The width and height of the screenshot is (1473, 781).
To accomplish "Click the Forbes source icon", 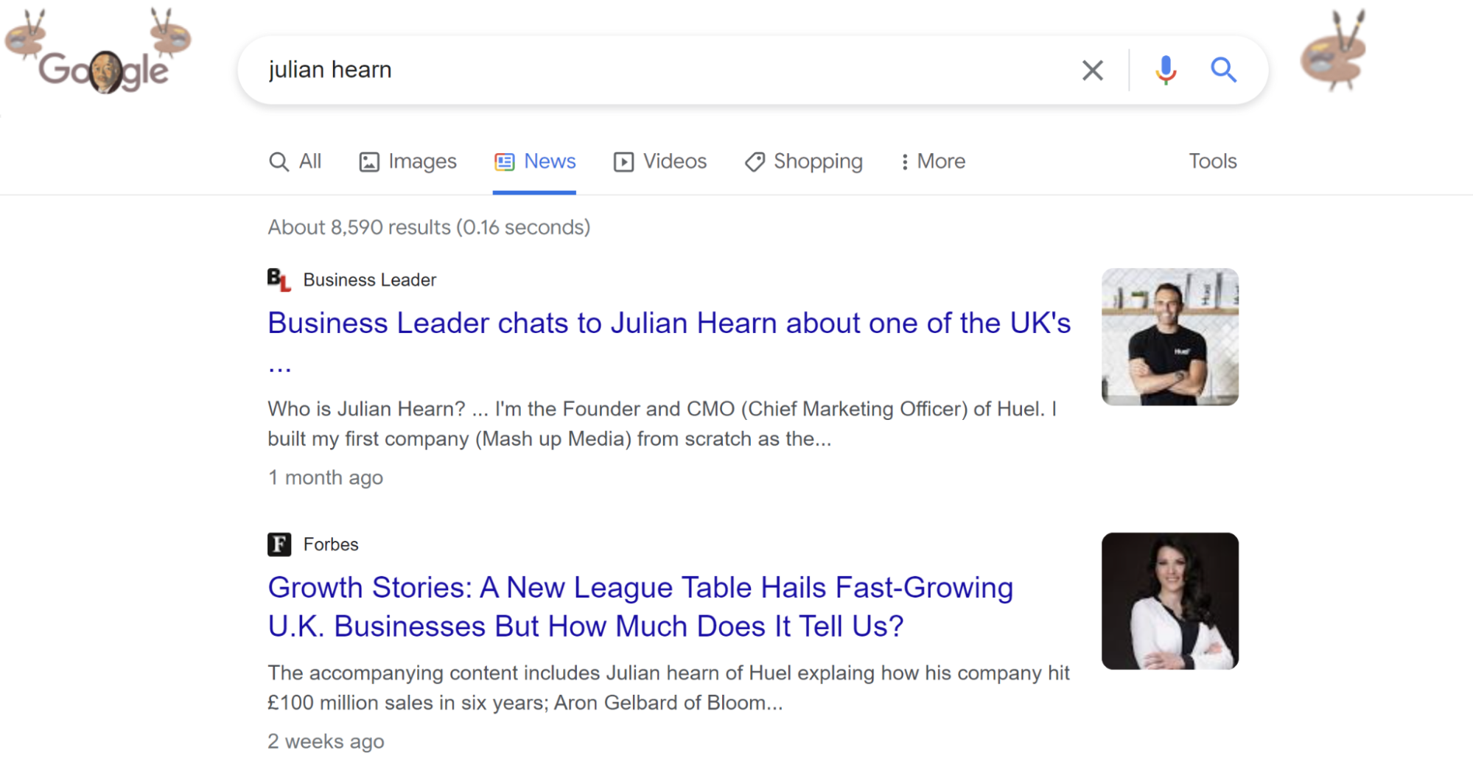I will pyautogui.click(x=279, y=544).
